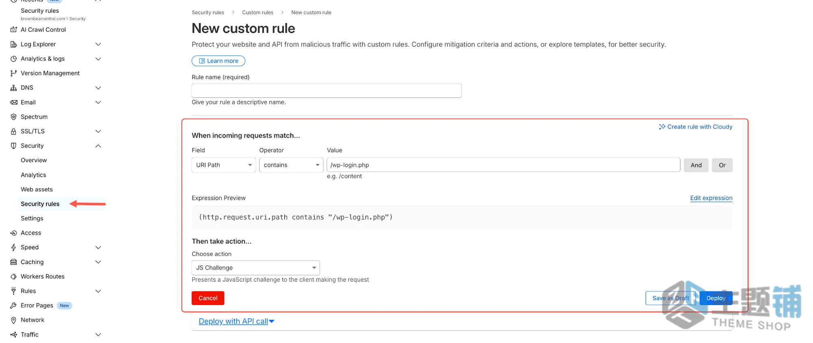The height and width of the screenshot is (343, 813).
Task: Open the AI Crawl Control icon
Action: click(x=13, y=30)
